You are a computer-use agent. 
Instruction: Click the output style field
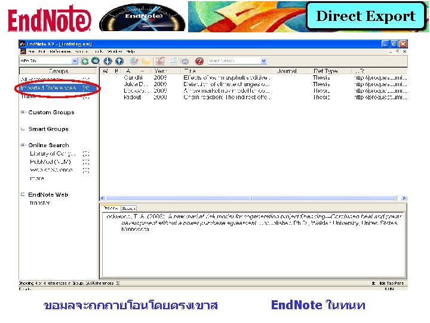(45, 60)
